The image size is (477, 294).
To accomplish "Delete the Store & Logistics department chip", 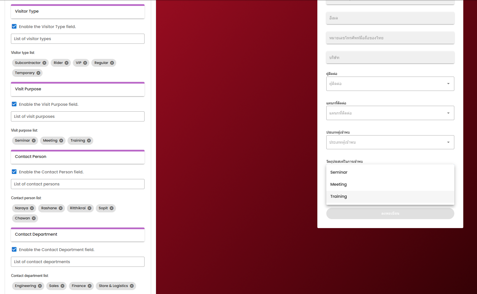I will pos(132,286).
